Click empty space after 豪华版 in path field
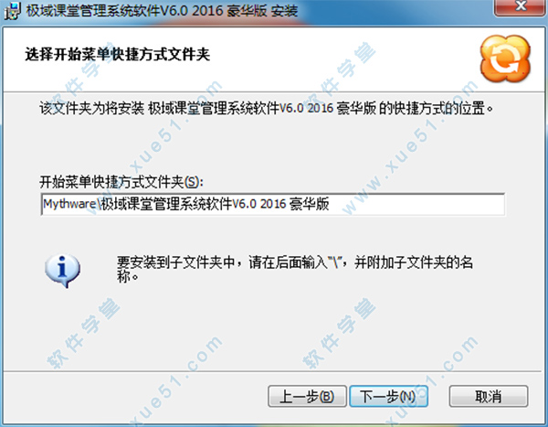This screenshot has height=427, width=548. [416, 204]
